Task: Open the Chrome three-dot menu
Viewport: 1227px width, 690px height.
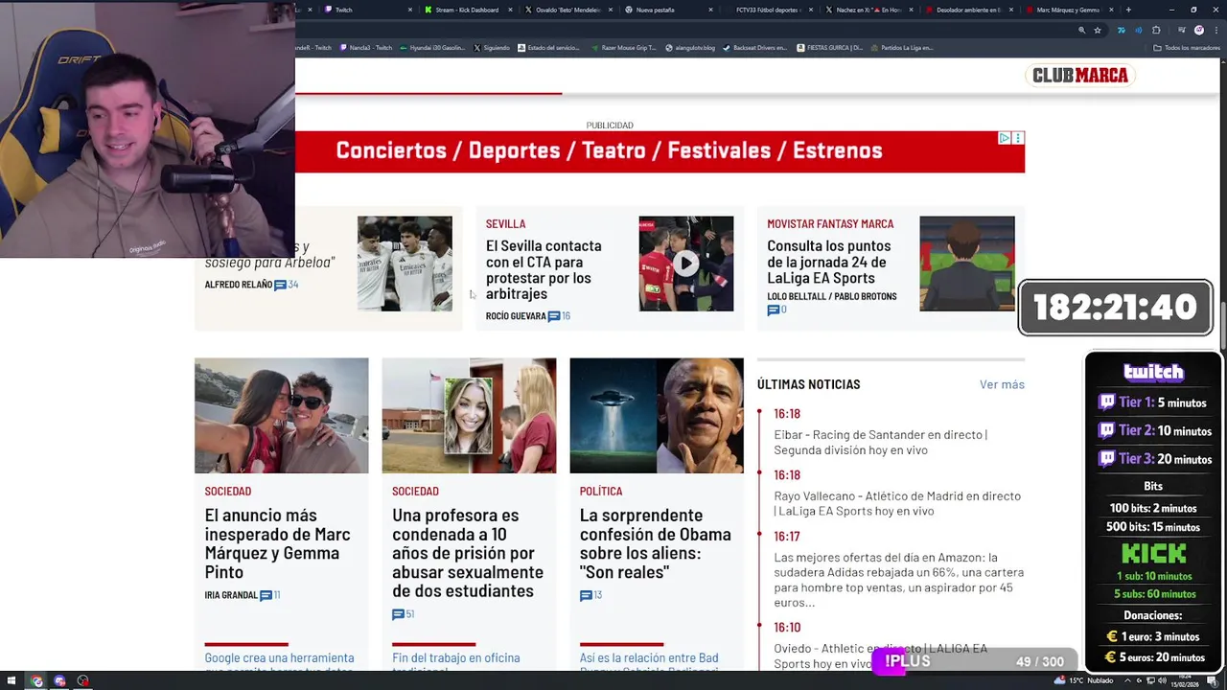Action: point(1215,30)
